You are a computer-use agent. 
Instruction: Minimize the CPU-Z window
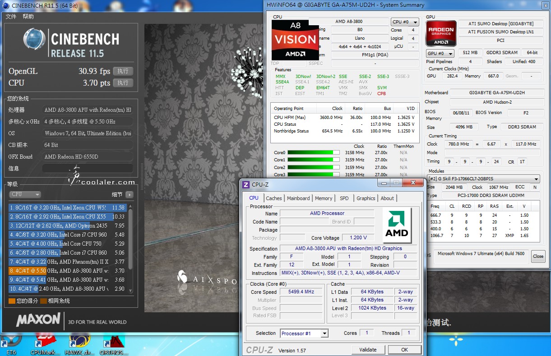tap(384, 183)
